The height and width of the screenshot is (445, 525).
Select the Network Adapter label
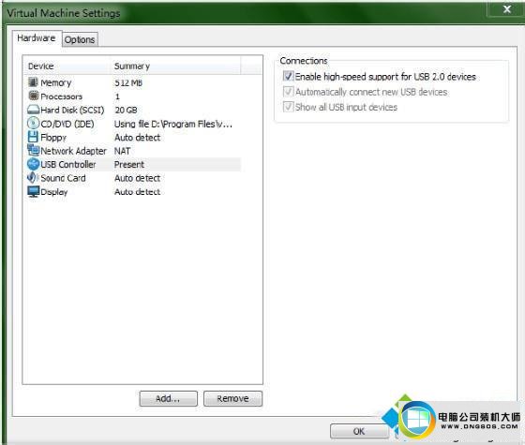click(73, 151)
